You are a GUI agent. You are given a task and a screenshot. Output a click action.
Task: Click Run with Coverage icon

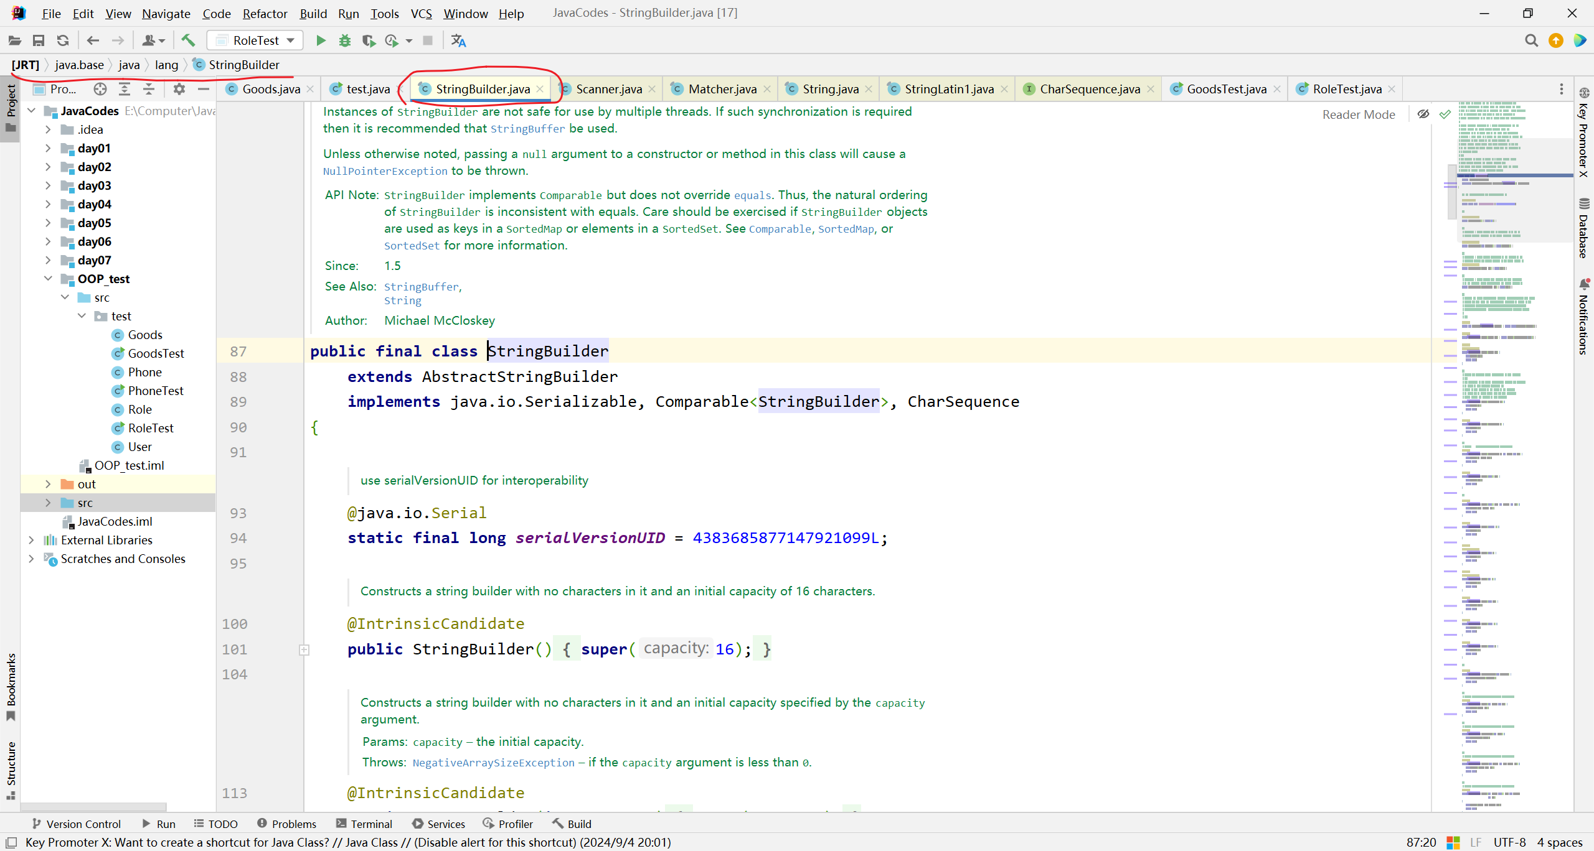(369, 40)
